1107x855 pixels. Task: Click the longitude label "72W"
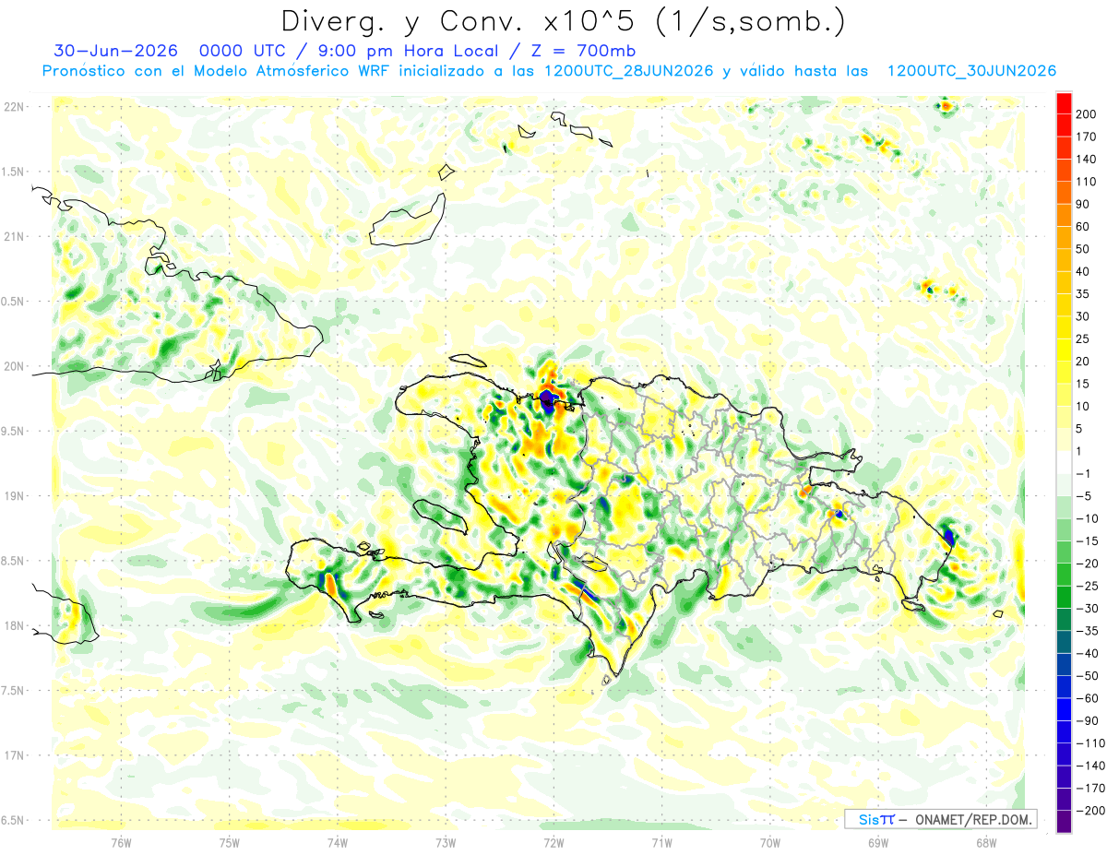point(553,843)
